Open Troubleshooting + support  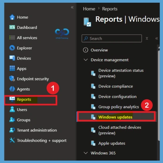(42, 140)
